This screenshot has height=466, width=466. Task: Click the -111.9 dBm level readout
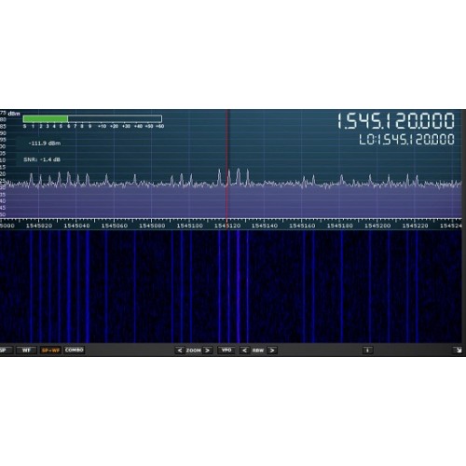pos(45,144)
